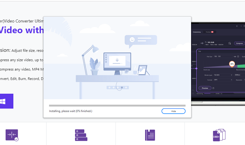Screen dimensions: 245x145
Task: Click the stacked server drives icon
Action: coord(81,135)
